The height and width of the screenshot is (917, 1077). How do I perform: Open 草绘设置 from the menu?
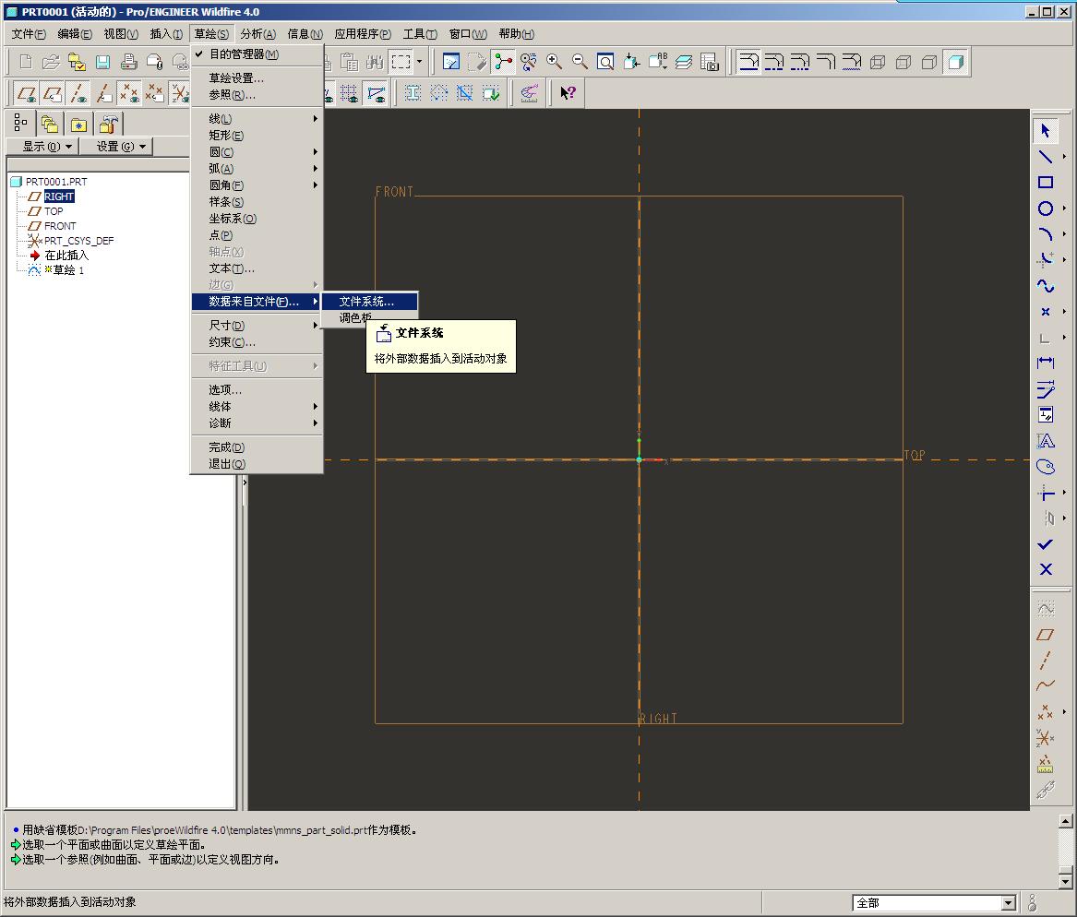257,78
